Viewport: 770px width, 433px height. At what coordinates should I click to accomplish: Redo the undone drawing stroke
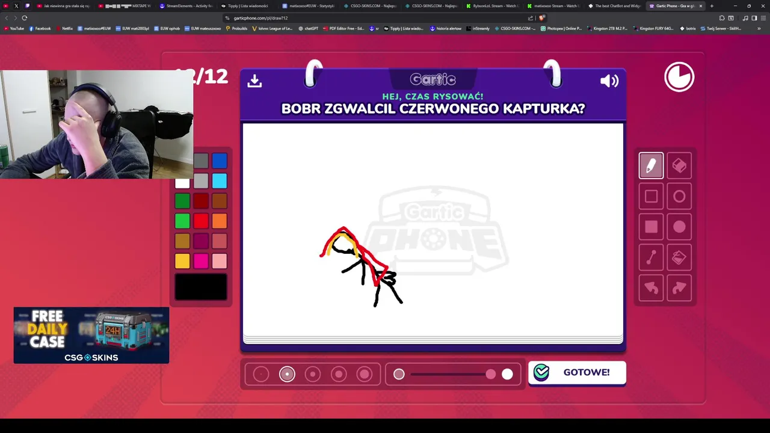679,288
